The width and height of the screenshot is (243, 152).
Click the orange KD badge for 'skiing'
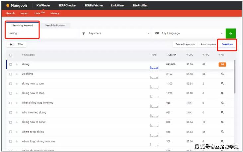222,64
